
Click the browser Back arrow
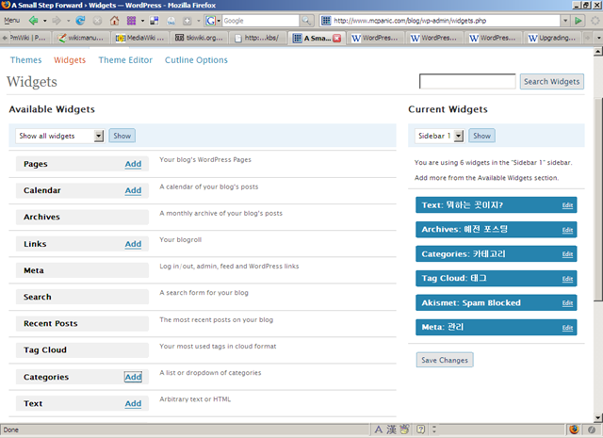(34, 21)
